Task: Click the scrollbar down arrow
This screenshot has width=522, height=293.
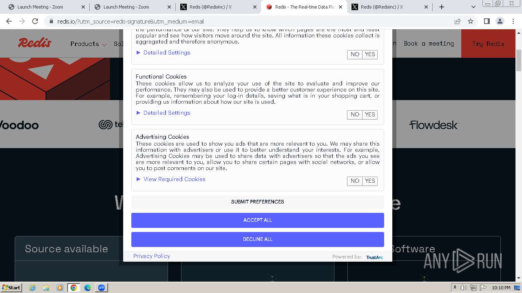Action: click(x=519, y=278)
